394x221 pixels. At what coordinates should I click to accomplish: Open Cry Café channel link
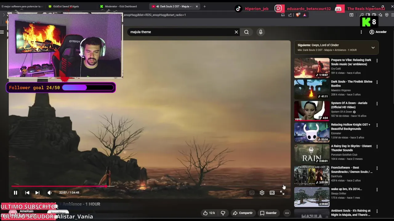click(x=336, y=69)
